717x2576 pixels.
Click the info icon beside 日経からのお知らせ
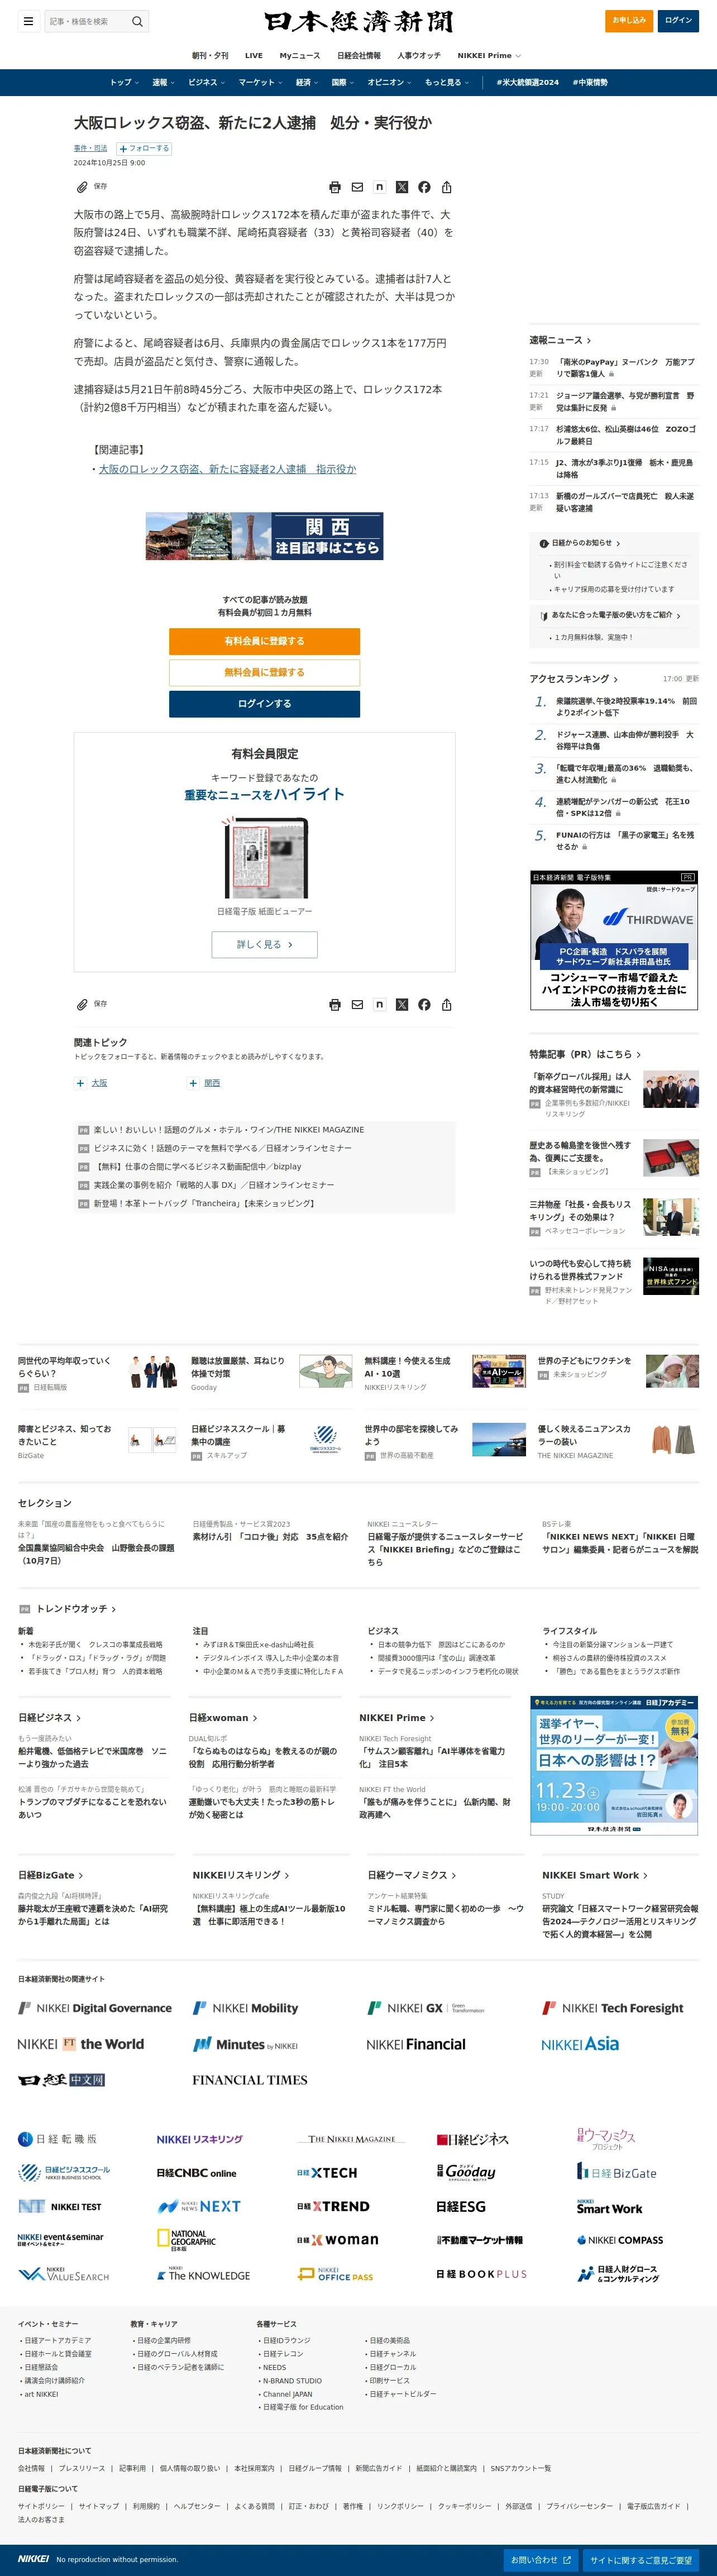pyautogui.click(x=544, y=543)
